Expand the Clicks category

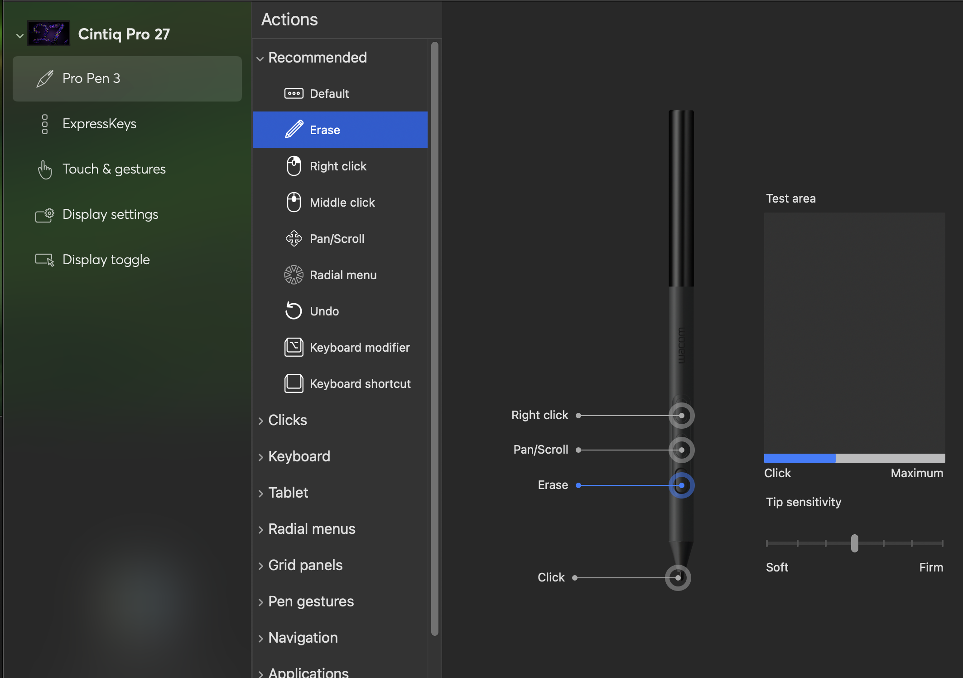260,421
